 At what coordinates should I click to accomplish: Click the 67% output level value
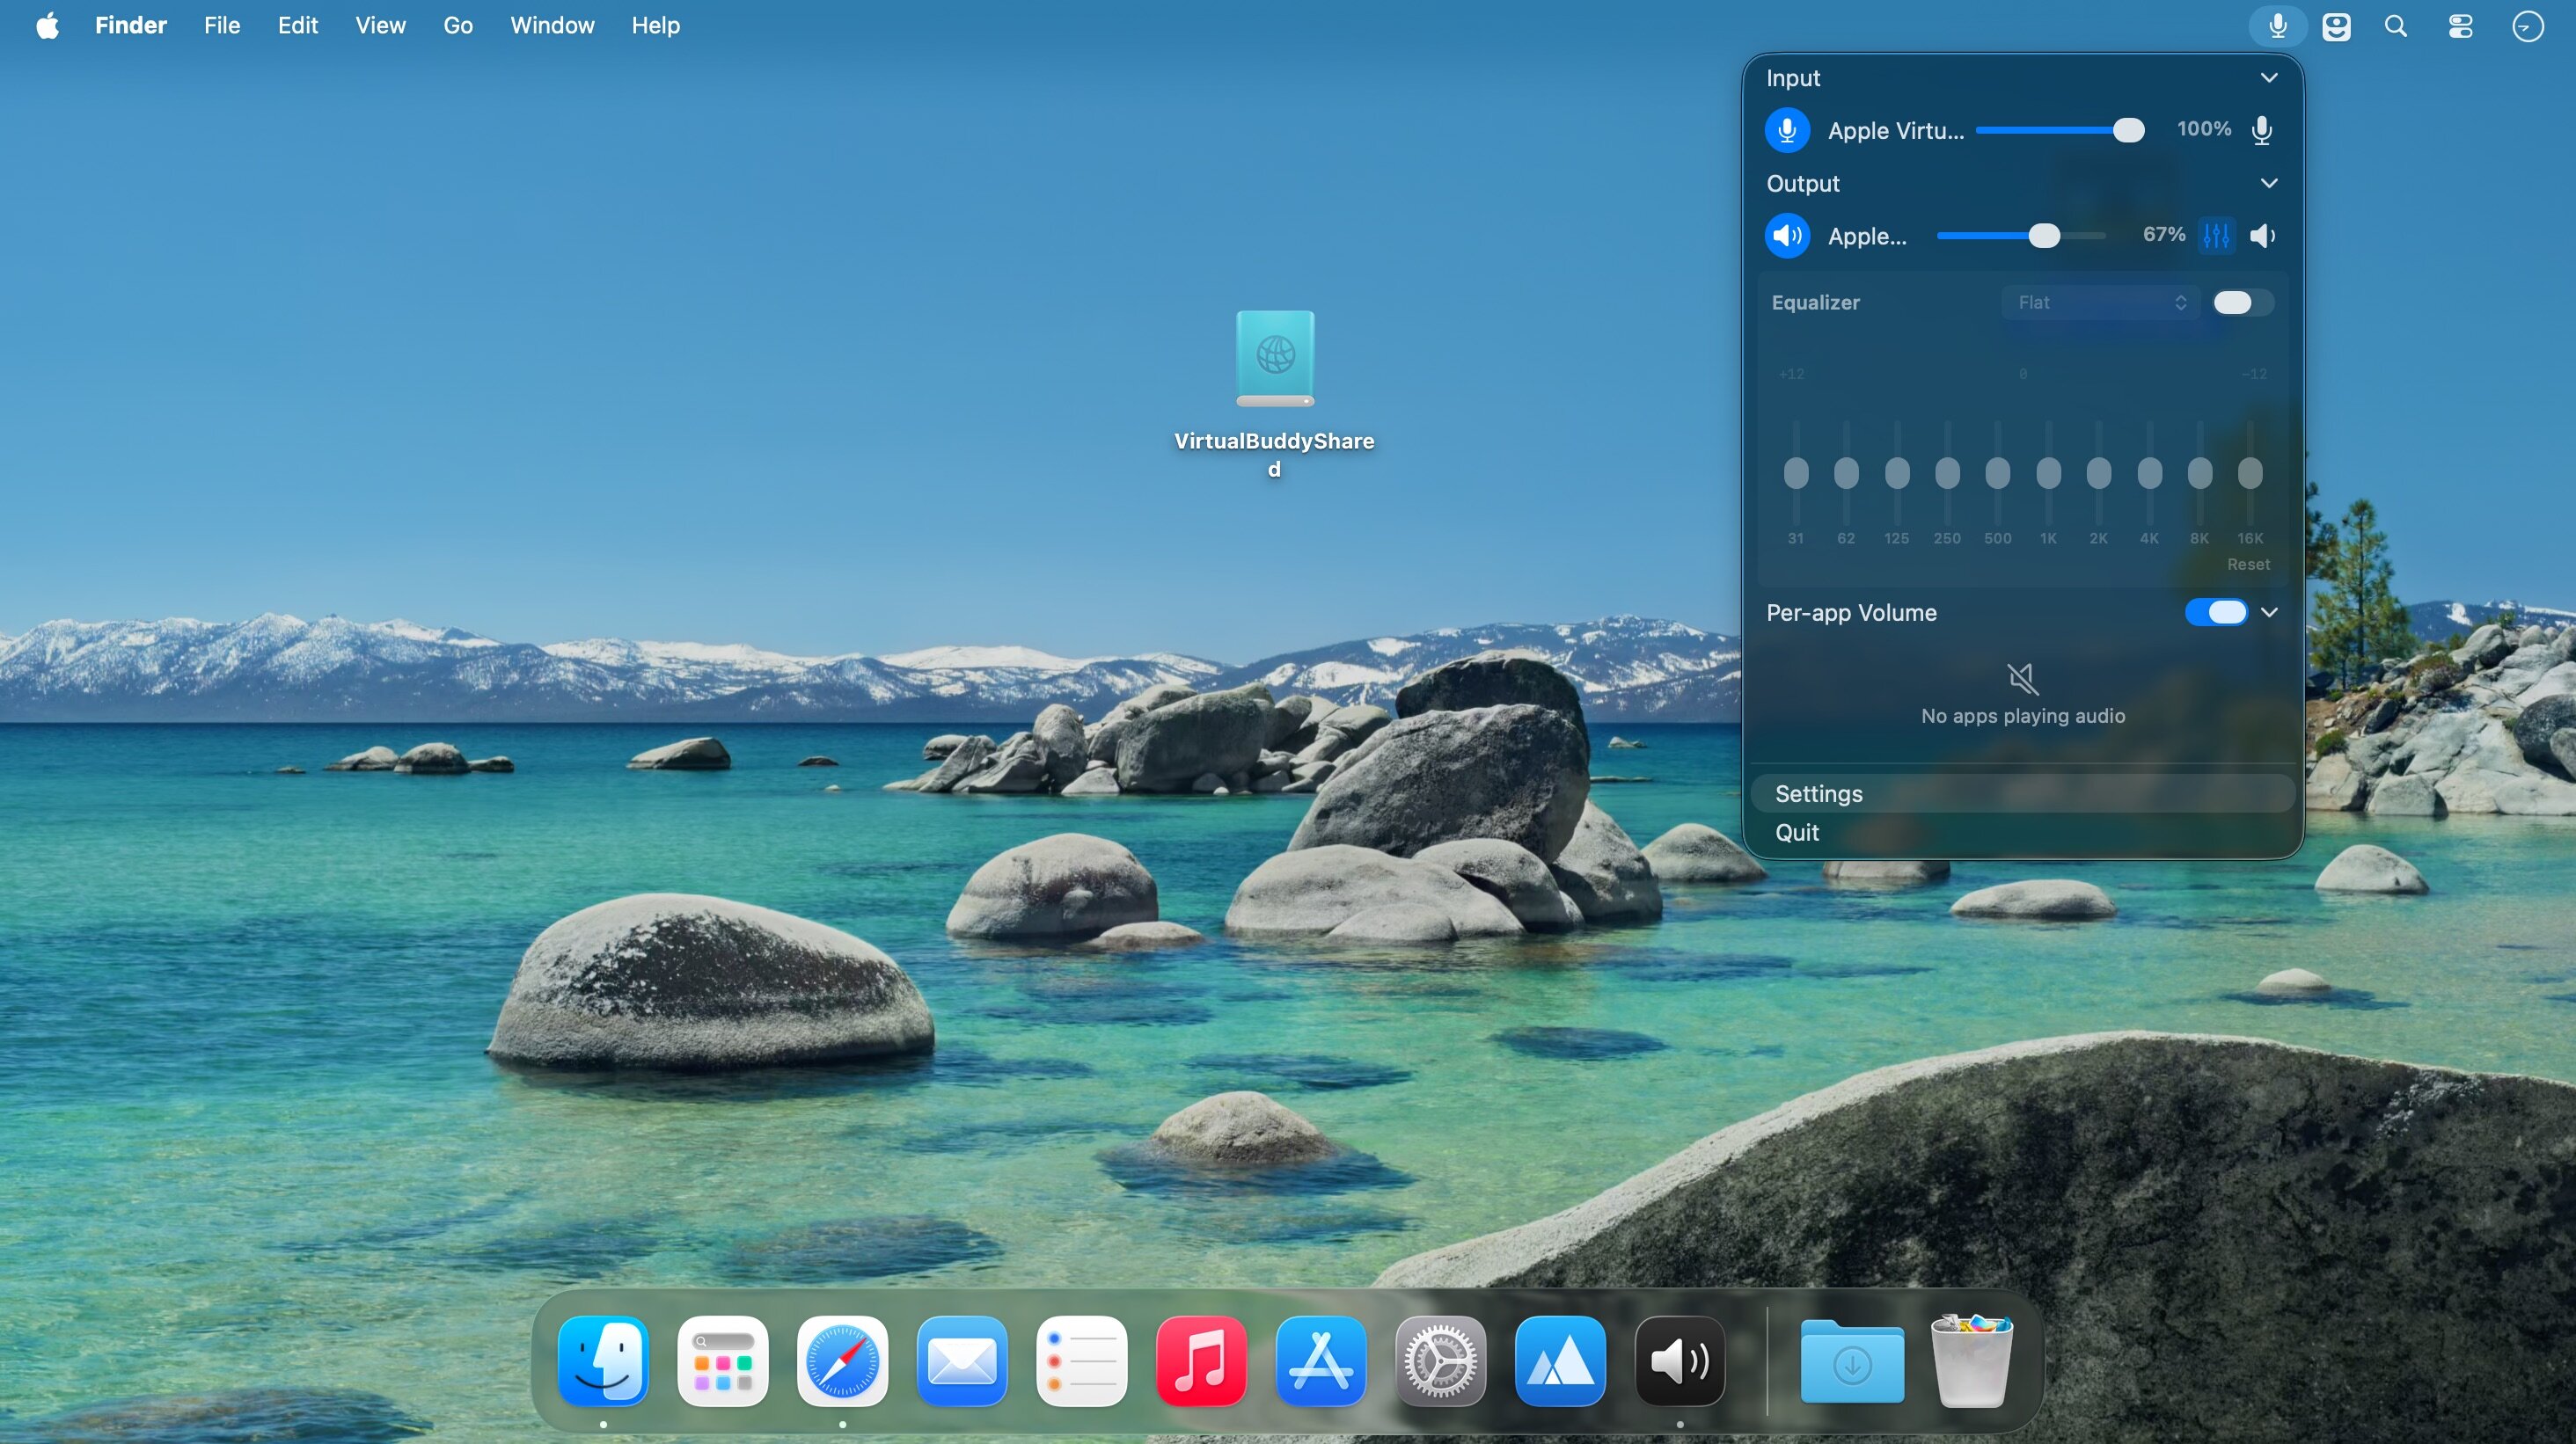(2164, 234)
